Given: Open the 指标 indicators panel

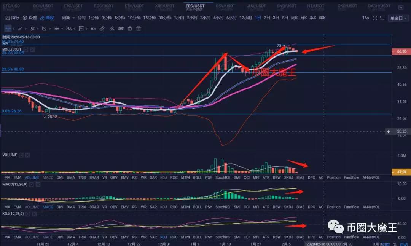Looking at the screenshot, I should coord(12,18).
